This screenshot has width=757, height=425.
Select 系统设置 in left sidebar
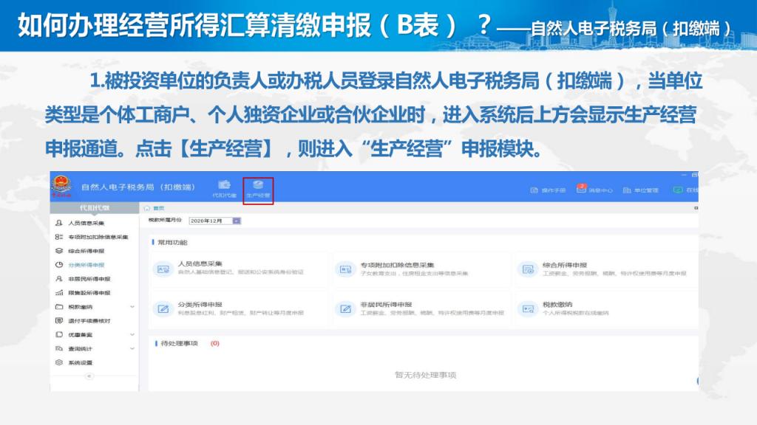click(x=80, y=363)
